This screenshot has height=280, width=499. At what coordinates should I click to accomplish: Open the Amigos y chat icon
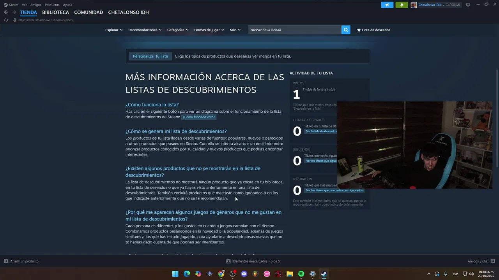(493, 261)
